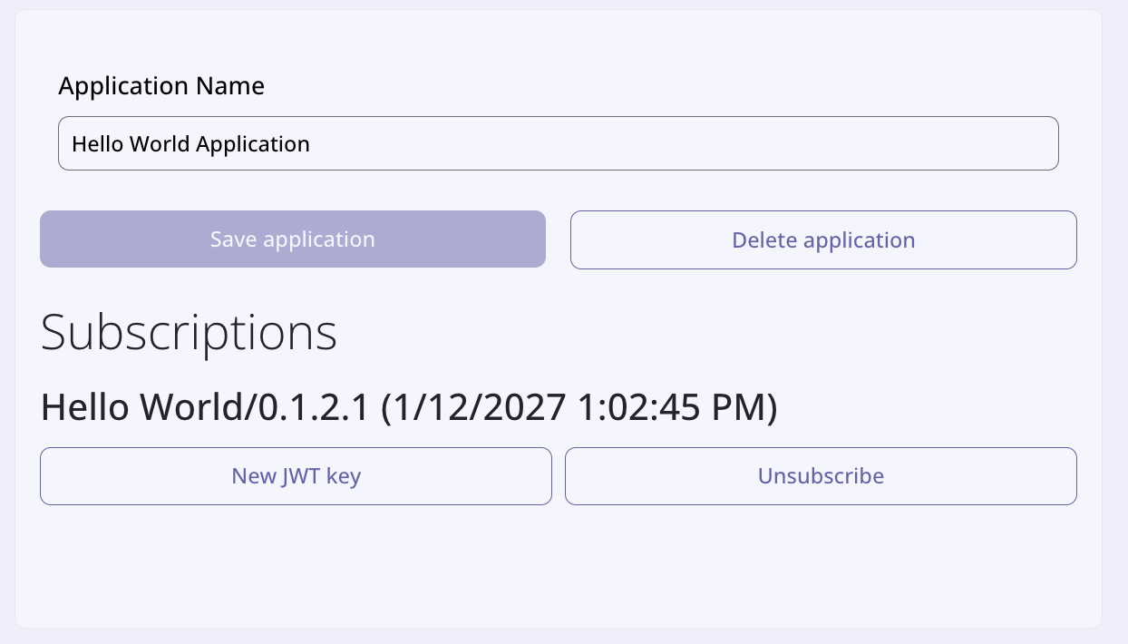This screenshot has height=644, width=1128.
Task: Click the Subscriptions heading
Action: 188,332
